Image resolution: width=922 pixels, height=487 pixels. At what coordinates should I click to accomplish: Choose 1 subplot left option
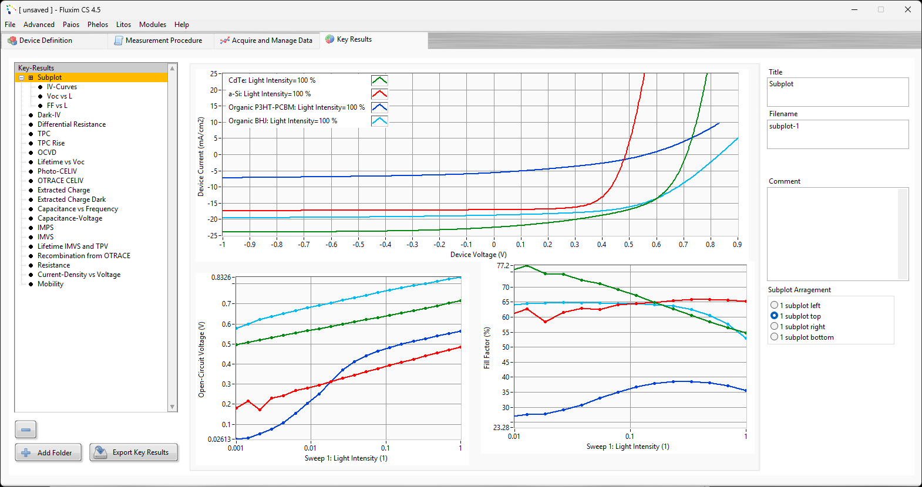pyautogui.click(x=775, y=305)
